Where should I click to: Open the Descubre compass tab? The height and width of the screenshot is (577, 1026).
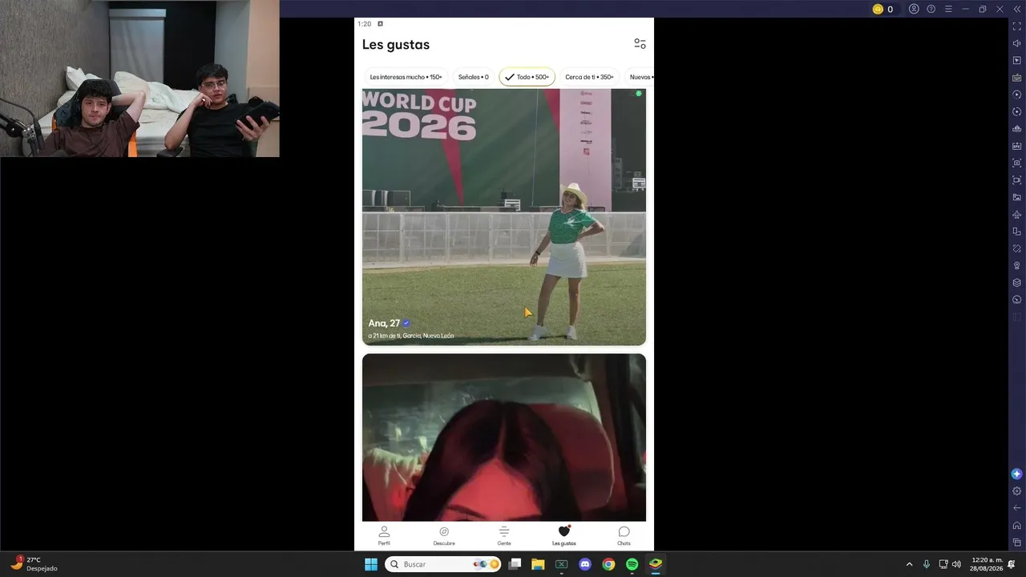[x=444, y=536]
